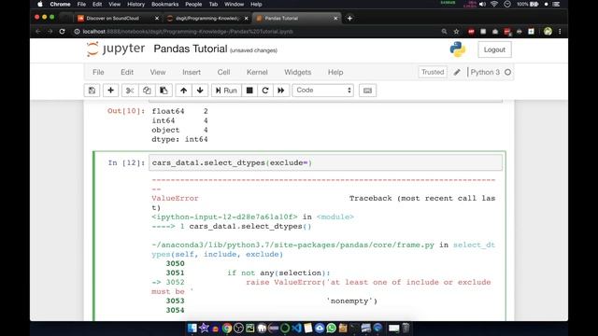Interrupt the kernel with stop icon
The width and height of the screenshot is (598, 336).
pos(249,91)
